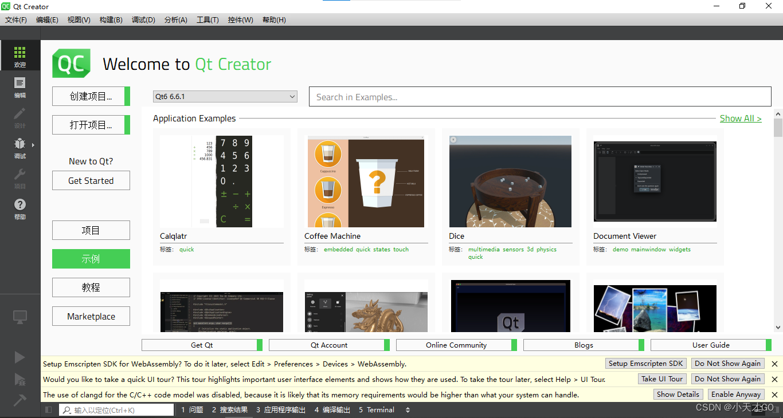Open the 分析(A) menu
783x418 pixels.
(176, 20)
